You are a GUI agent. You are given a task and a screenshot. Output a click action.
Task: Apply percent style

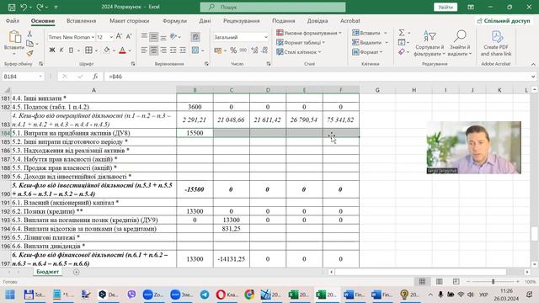point(233,50)
